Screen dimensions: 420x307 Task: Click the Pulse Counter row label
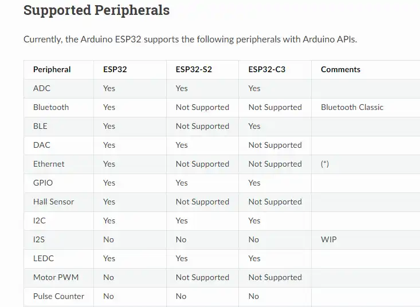[58, 296]
